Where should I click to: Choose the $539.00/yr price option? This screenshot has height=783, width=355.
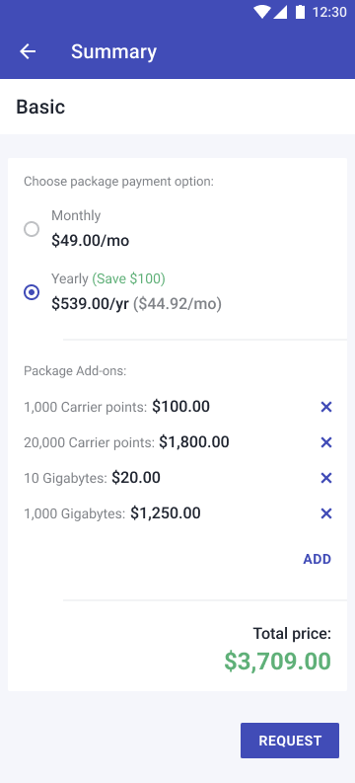91,304
